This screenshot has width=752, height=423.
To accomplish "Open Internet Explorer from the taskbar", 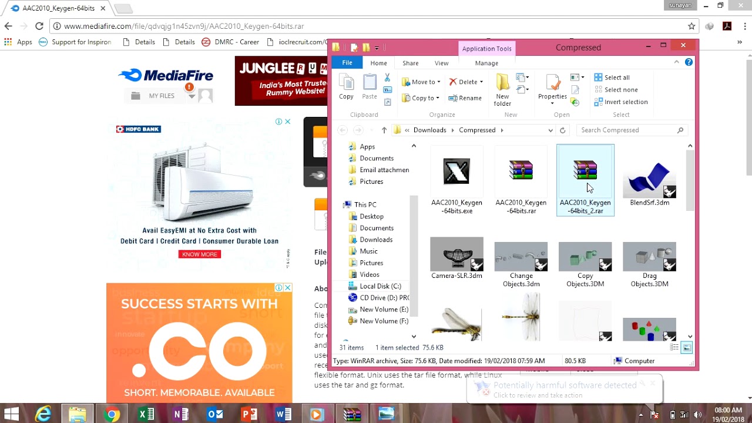I will pos(43,415).
